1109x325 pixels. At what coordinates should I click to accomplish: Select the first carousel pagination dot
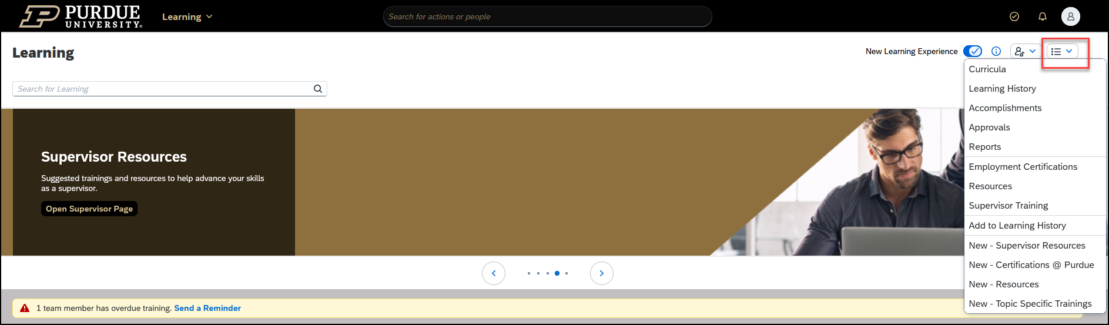point(529,273)
